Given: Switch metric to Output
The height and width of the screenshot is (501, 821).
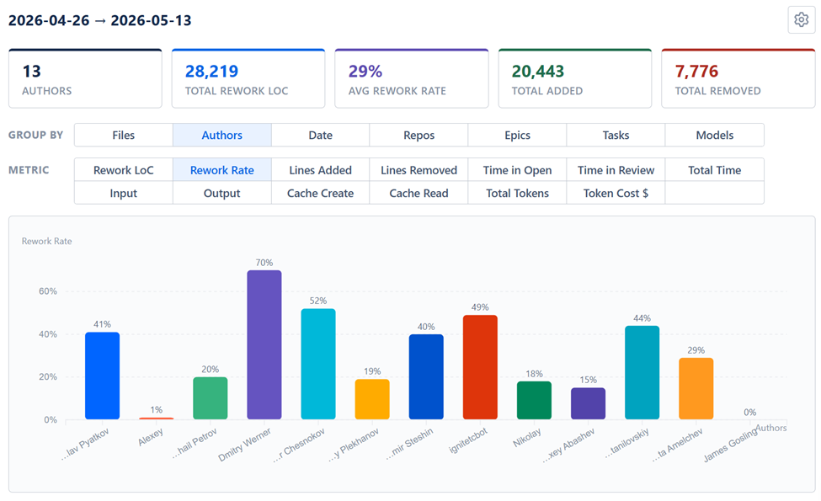Looking at the screenshot, I should point(222,193).
